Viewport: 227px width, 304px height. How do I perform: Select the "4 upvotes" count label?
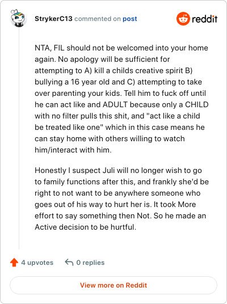(x=37, y=263)
